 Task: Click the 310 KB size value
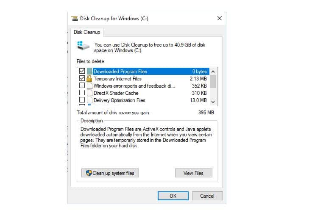199,93
